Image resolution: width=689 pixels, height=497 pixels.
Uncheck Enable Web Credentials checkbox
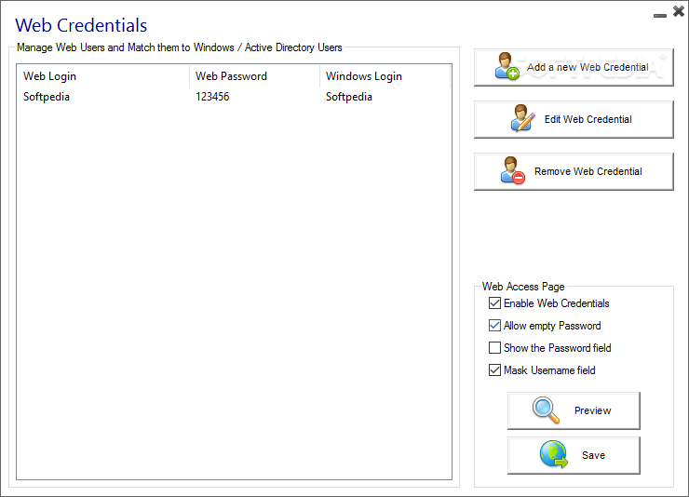494,302
